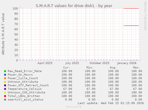Click the Unknown_SSD_Attribute legend label
The height and width of the screenshot is (110, 148).
[27, 93]
